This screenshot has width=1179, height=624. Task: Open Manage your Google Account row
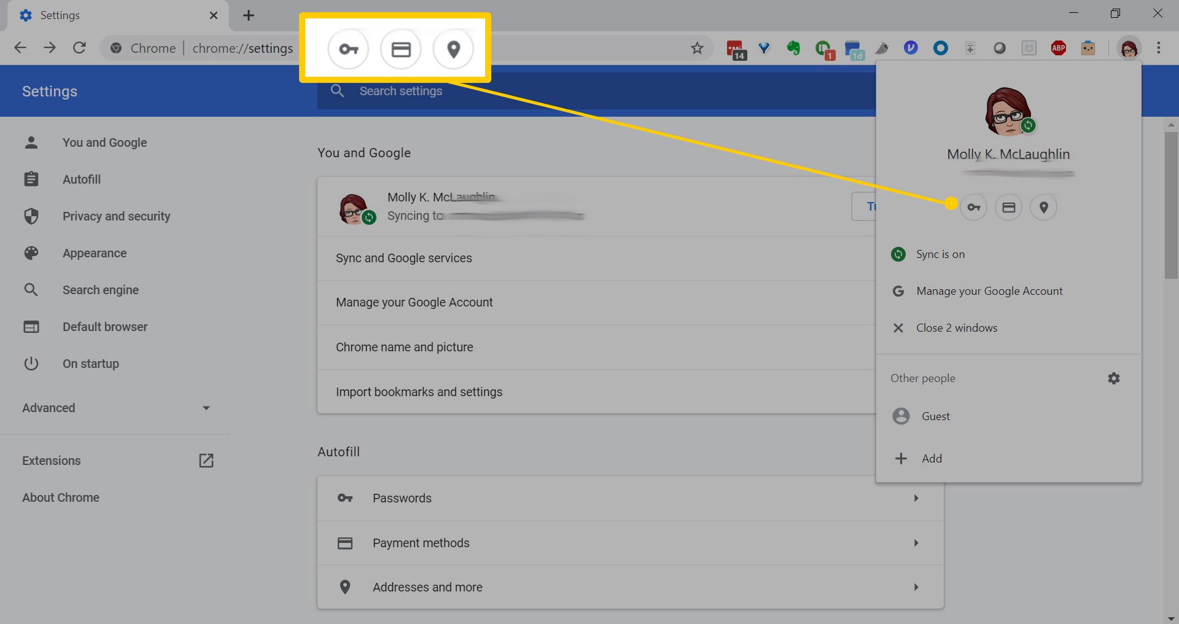click(x=596, y=303)
